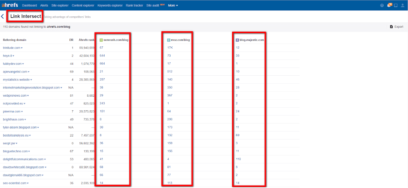Open the seo-scientist.com domain link
The height and width of the screenshot is (188, 408).
15,183
